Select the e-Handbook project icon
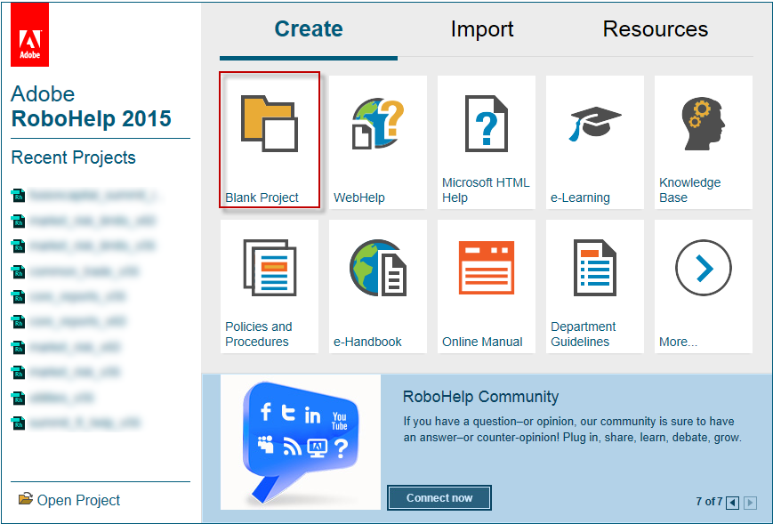Viewport: 773px width, 524px height. (377, 268)
